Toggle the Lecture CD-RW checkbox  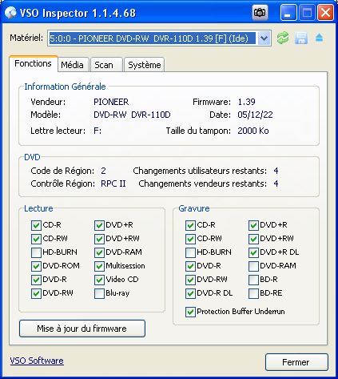tap(36, 239)
